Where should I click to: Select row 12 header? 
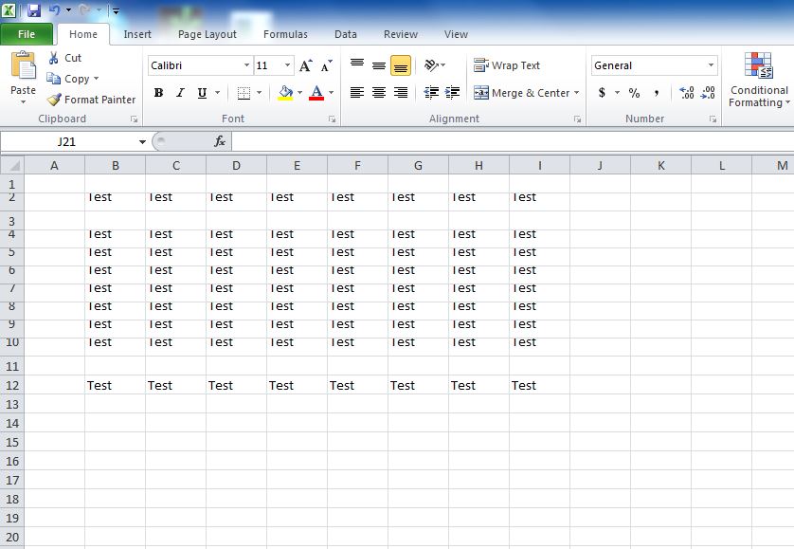pos(12,385)
